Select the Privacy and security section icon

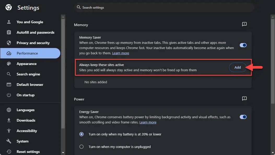pos(9,43)
